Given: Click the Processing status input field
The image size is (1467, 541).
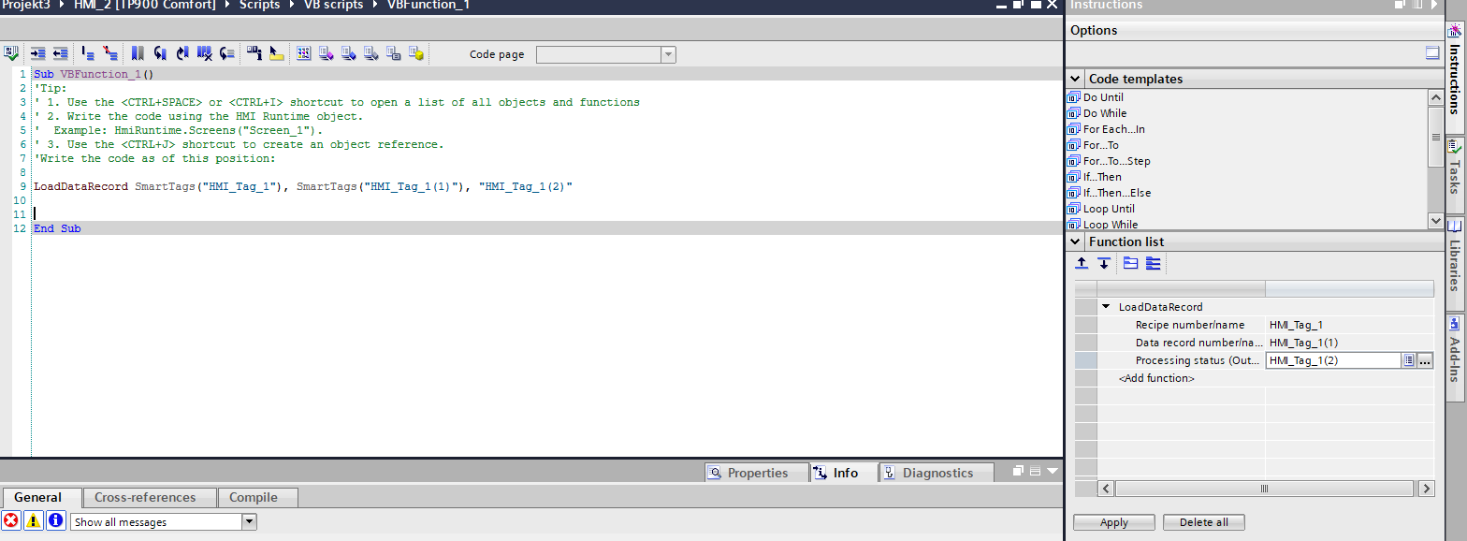Looking at the screenshot, I should (1331, 360).
